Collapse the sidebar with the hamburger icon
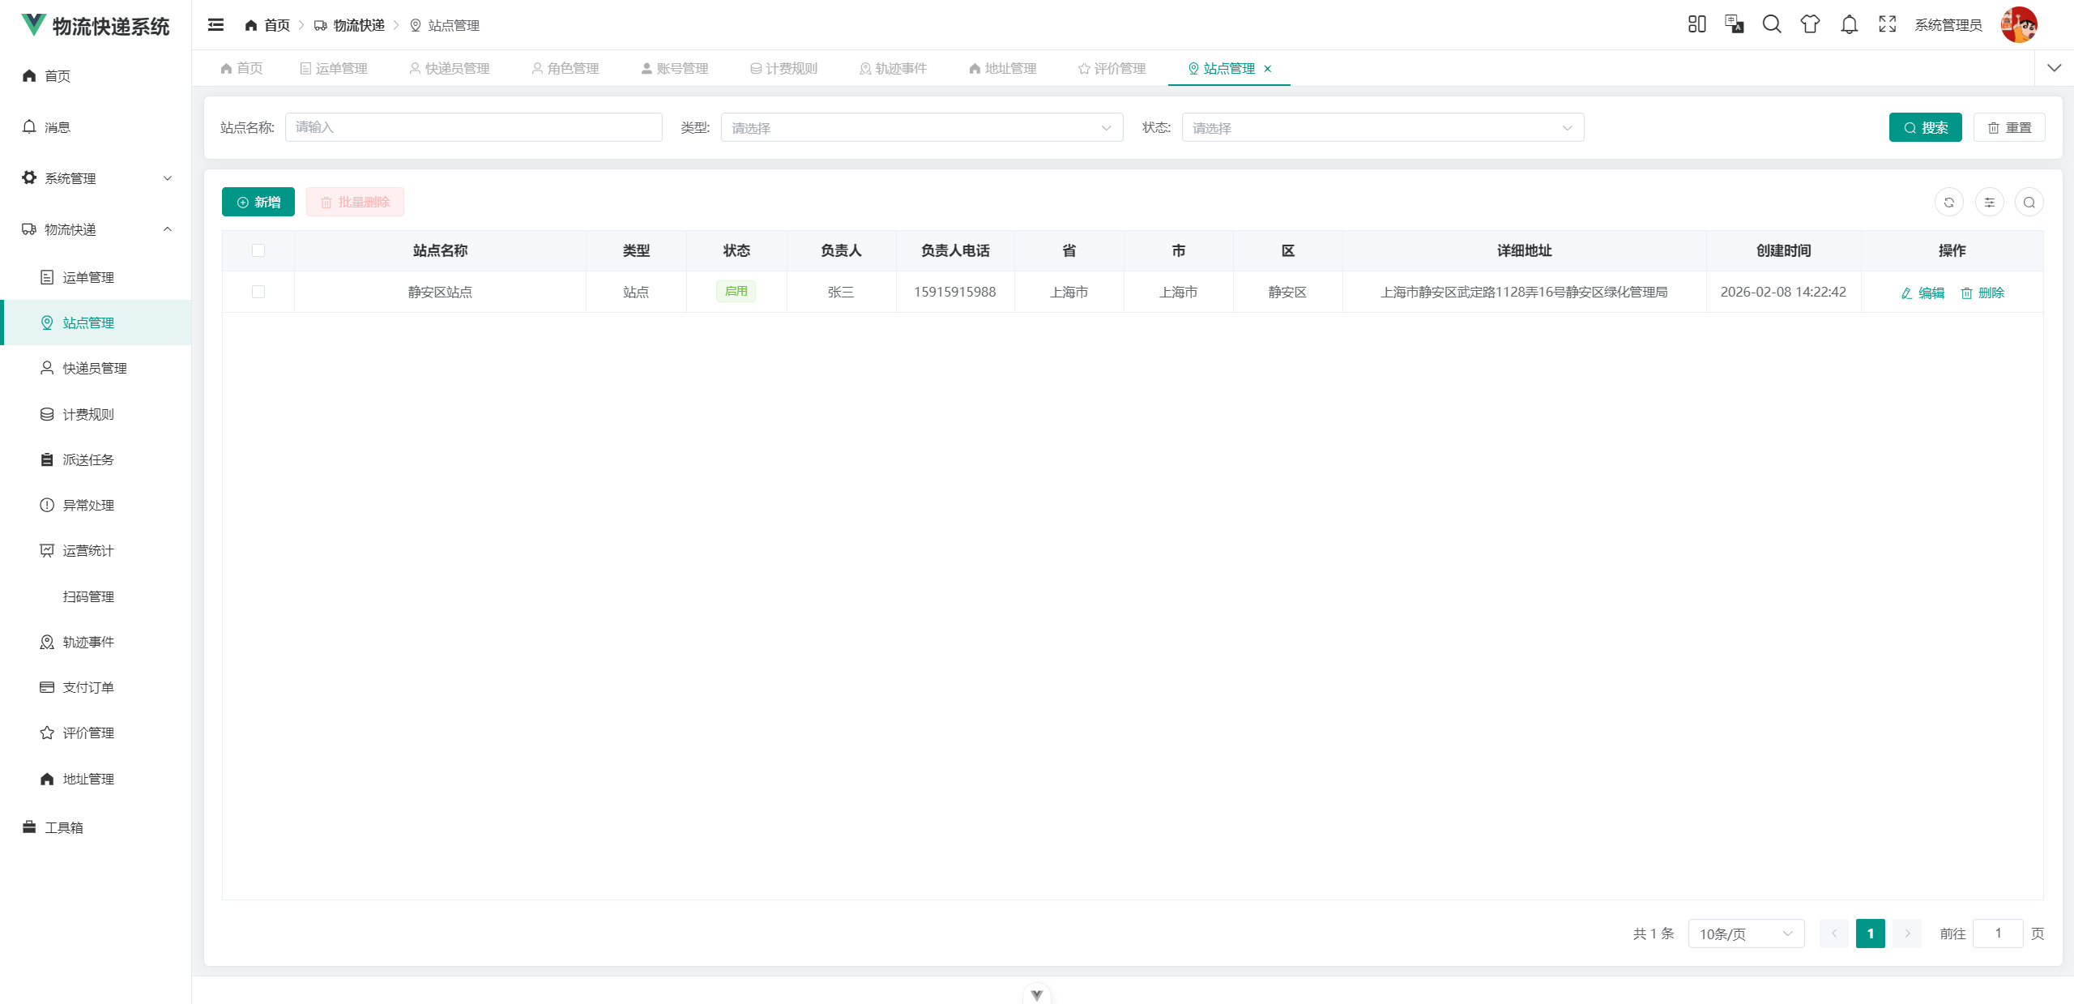 pos(216,25)
